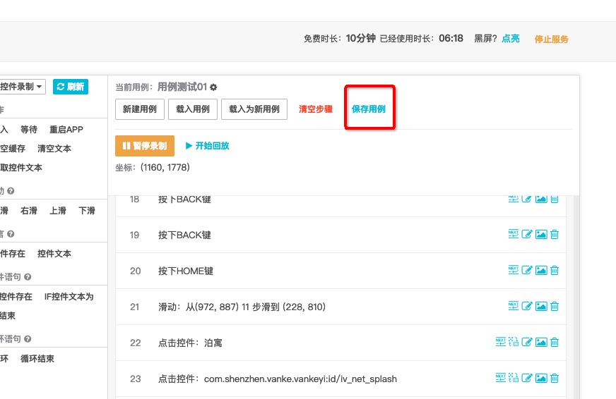This screenshot has height=399, width=616.
Task: Select the 清空文本 action
Action: pyautogui.click(x=54, y=149)
